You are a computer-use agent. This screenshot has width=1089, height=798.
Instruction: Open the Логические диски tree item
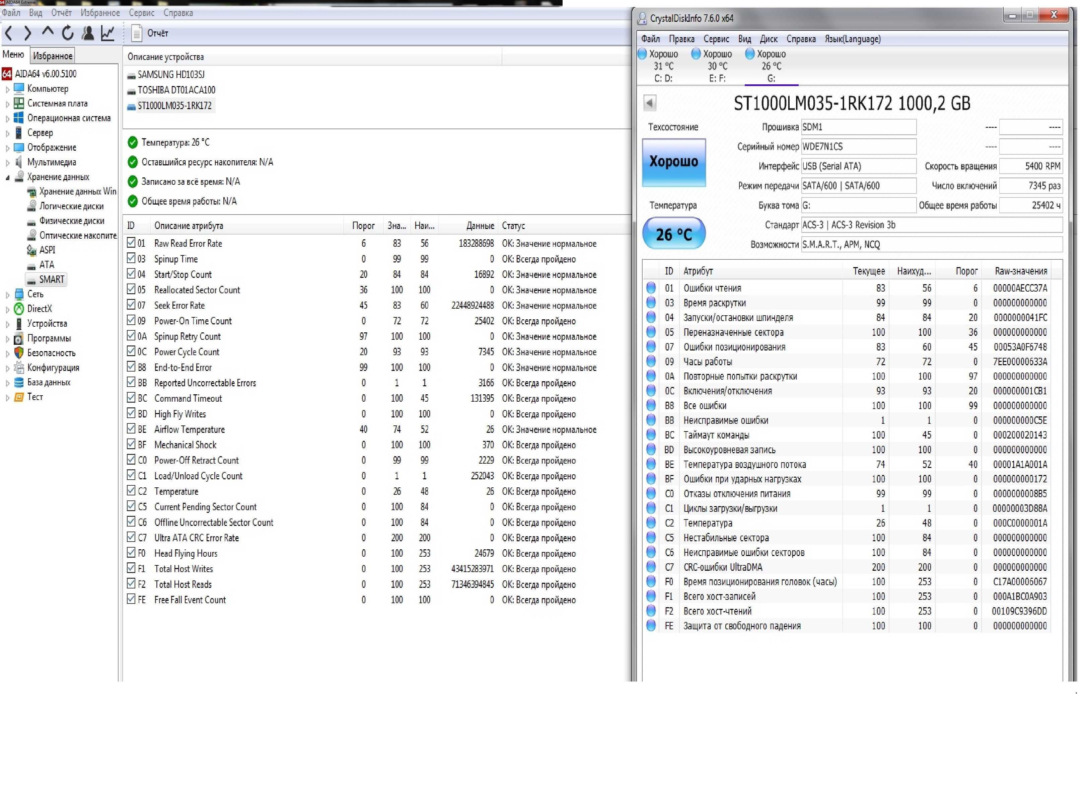click(65, 206)
